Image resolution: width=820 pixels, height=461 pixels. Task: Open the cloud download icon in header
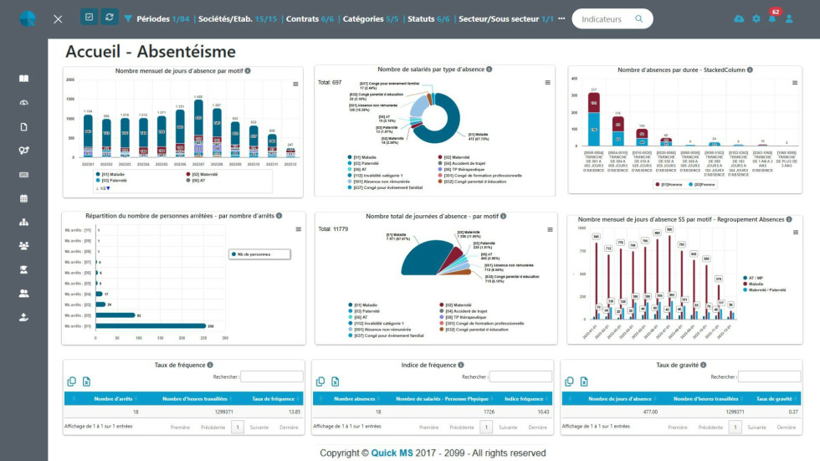point(739,18)
